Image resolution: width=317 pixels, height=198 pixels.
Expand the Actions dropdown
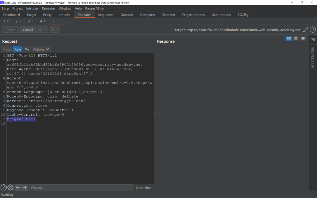[41, 49]
